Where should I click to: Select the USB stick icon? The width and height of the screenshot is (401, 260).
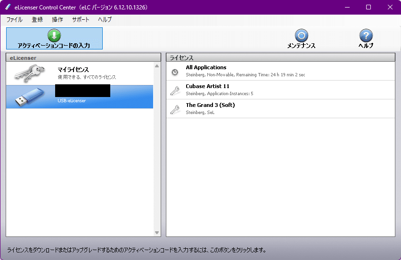tap(30, 97)
